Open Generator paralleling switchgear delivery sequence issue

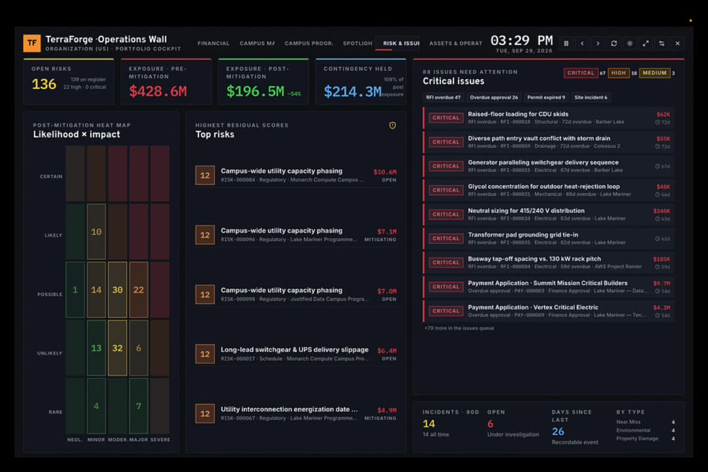(549, 167)
